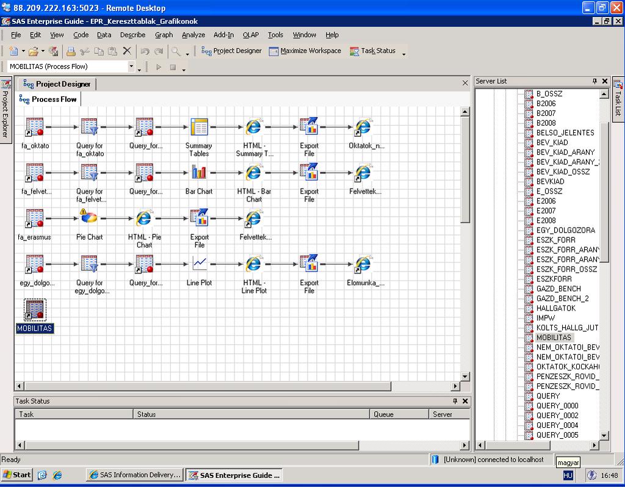This screenshot has height=487, width=625.
Task: Open the OLAP menu
Action: coord(251,35)
